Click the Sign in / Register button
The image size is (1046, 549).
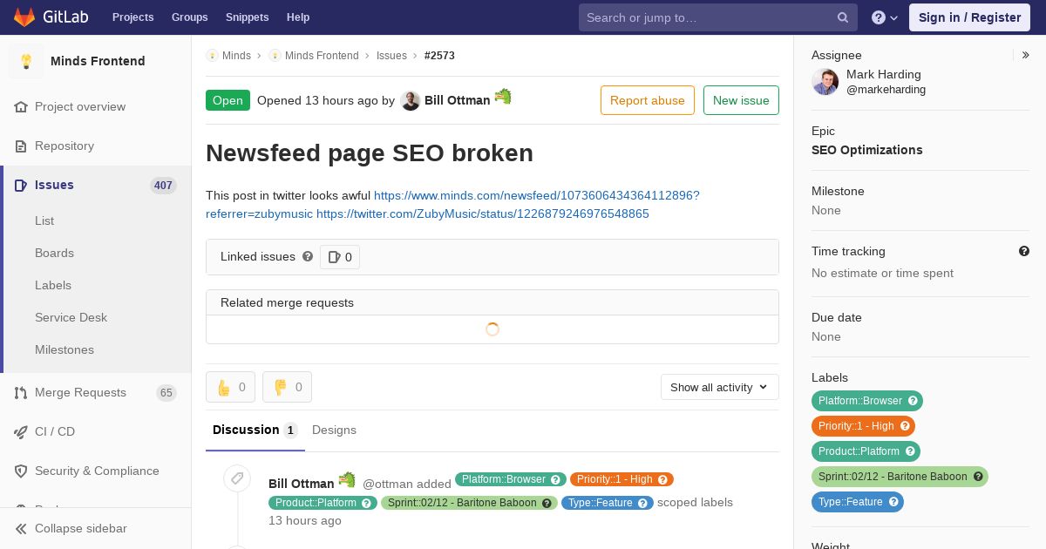[x=969, y=17]
